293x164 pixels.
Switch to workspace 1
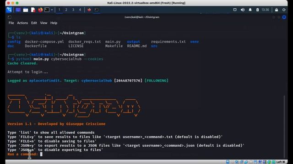(x=59, y=10)
